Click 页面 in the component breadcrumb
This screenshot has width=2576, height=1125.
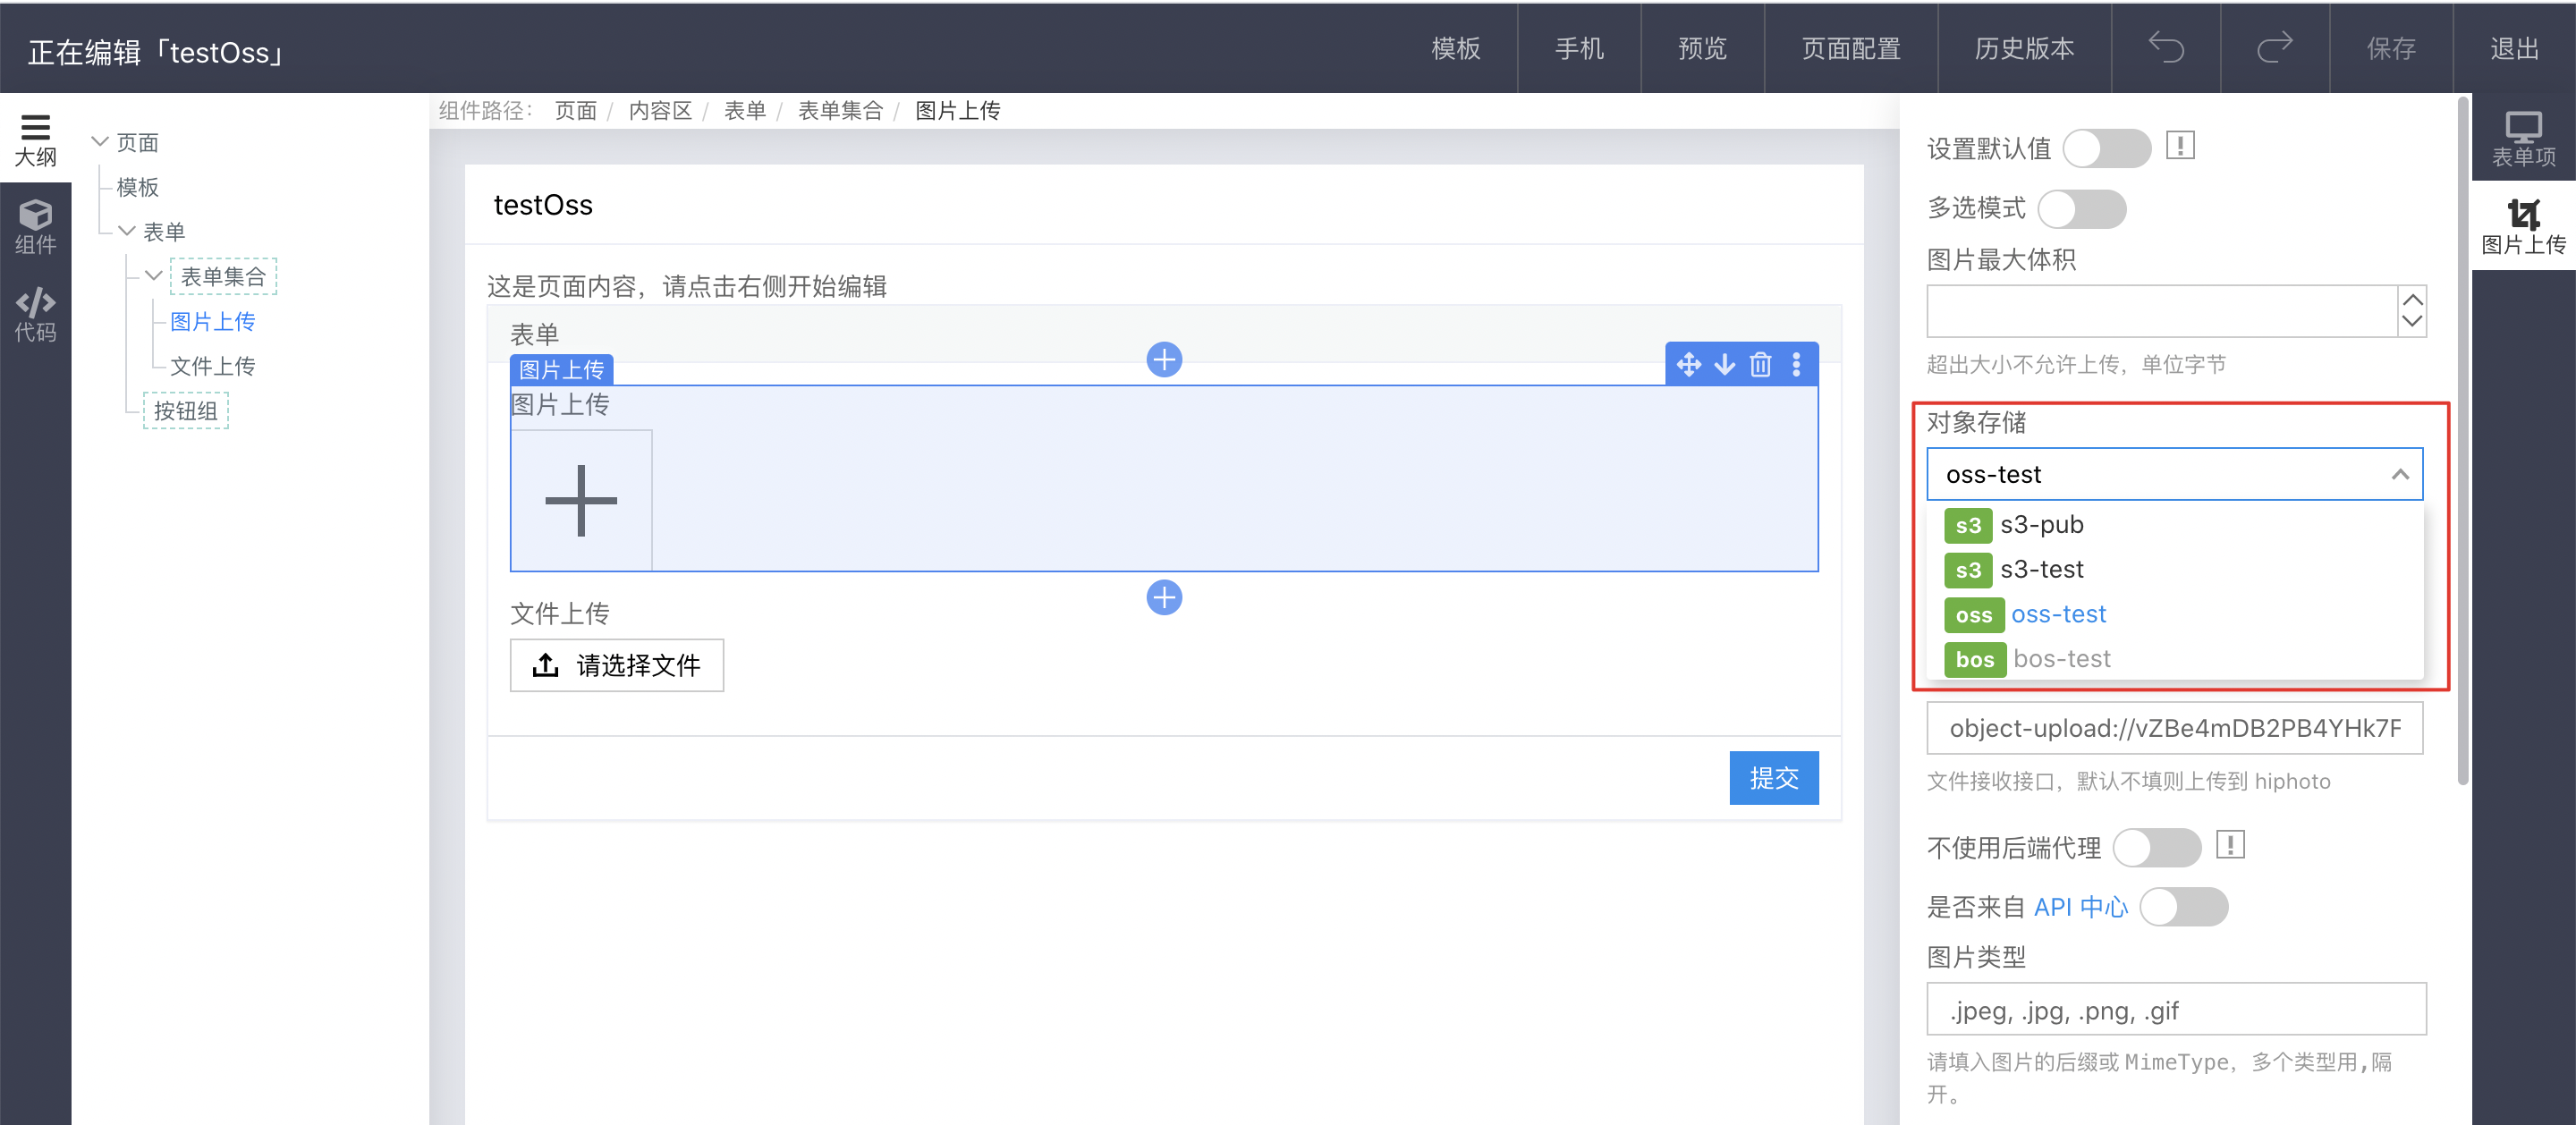pos(576,110)
